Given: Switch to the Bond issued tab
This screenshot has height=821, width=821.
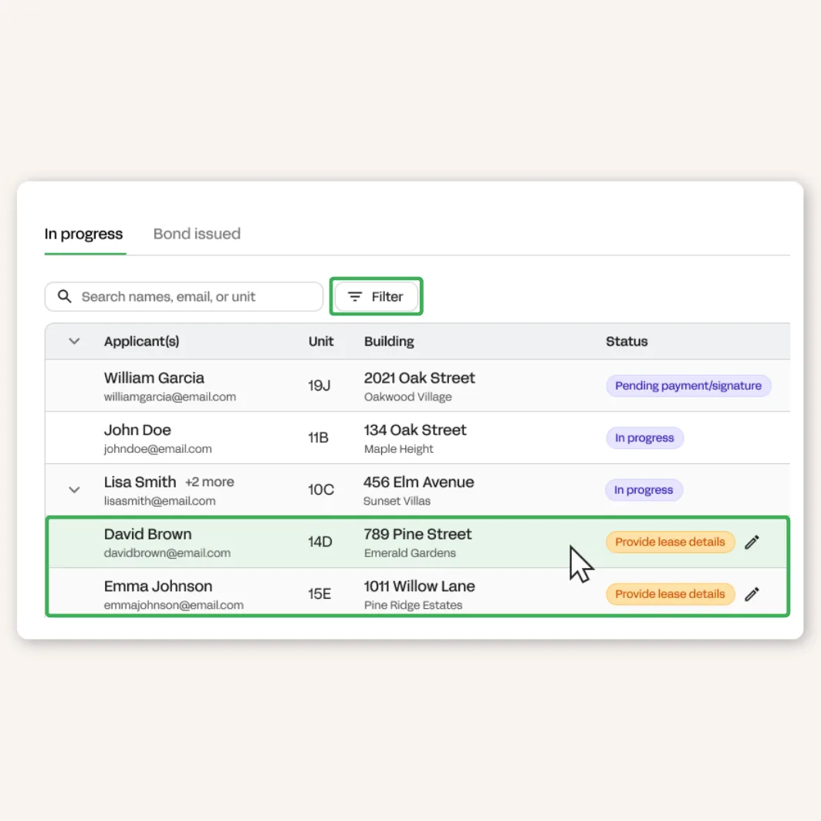Looking at the screenshot, I should (x=197, y=234).
